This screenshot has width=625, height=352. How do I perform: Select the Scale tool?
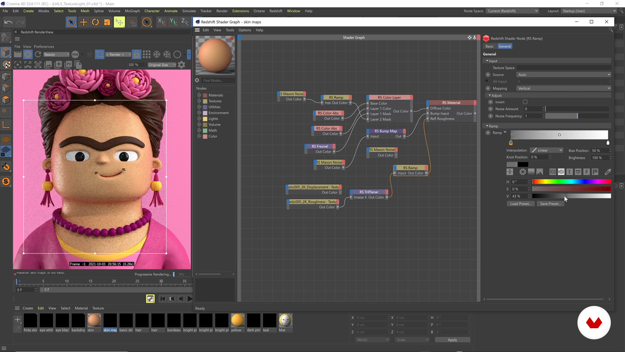click(107, 22)
